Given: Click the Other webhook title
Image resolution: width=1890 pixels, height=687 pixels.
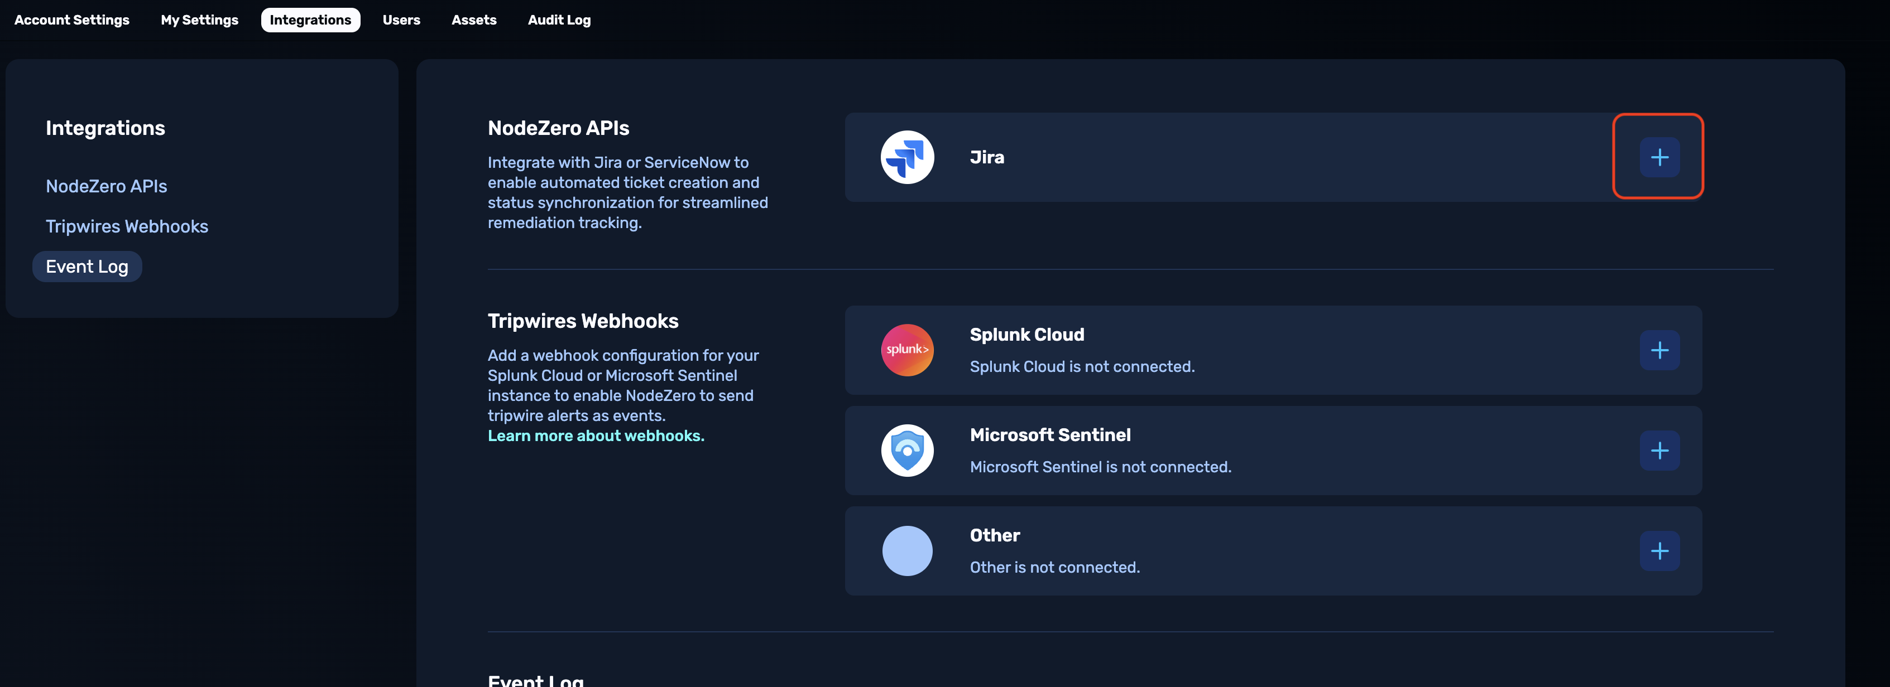Looking at the screenshot, I should 995,535.
